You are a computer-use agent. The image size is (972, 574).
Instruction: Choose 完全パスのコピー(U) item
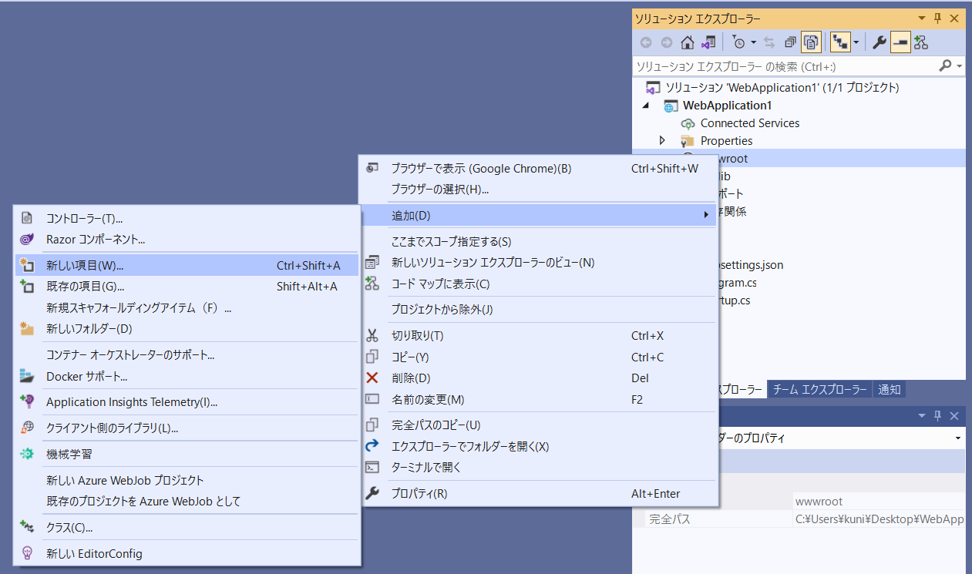(x=538, y=425)
